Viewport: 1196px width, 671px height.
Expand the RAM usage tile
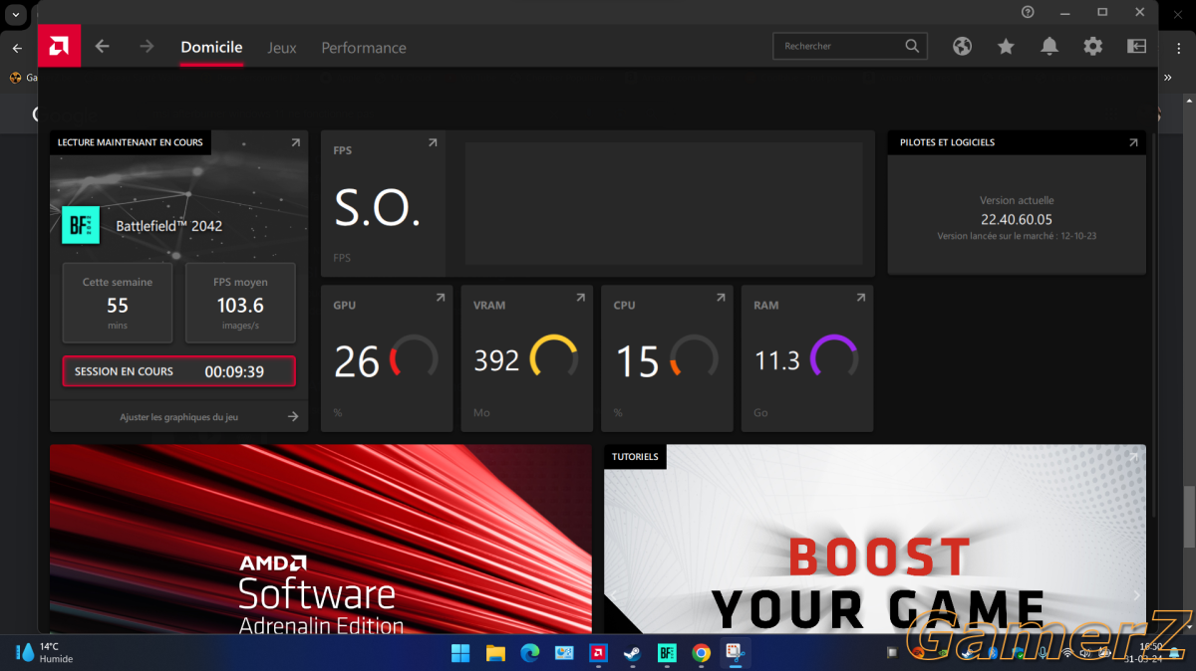pos(861,298)
